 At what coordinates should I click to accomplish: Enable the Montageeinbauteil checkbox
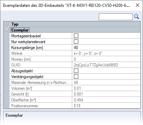coord(76,36)
